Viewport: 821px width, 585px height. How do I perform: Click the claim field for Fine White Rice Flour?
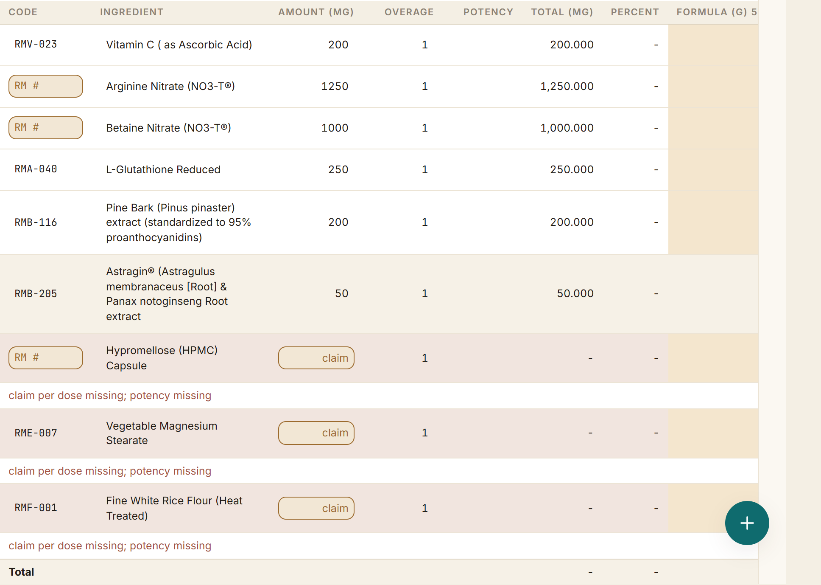316,508
